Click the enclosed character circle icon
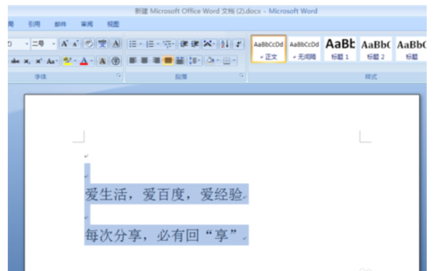 [116, 61]
